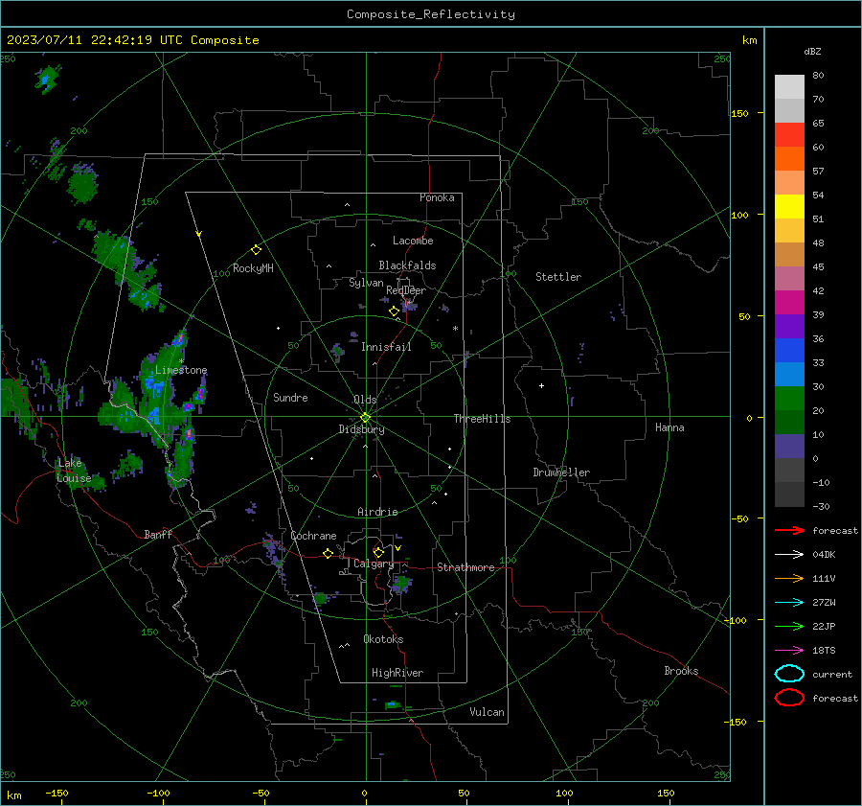The image size is (862, 806).
Task: Click the orange 111V arrow icon
Action: coord(789,578)
